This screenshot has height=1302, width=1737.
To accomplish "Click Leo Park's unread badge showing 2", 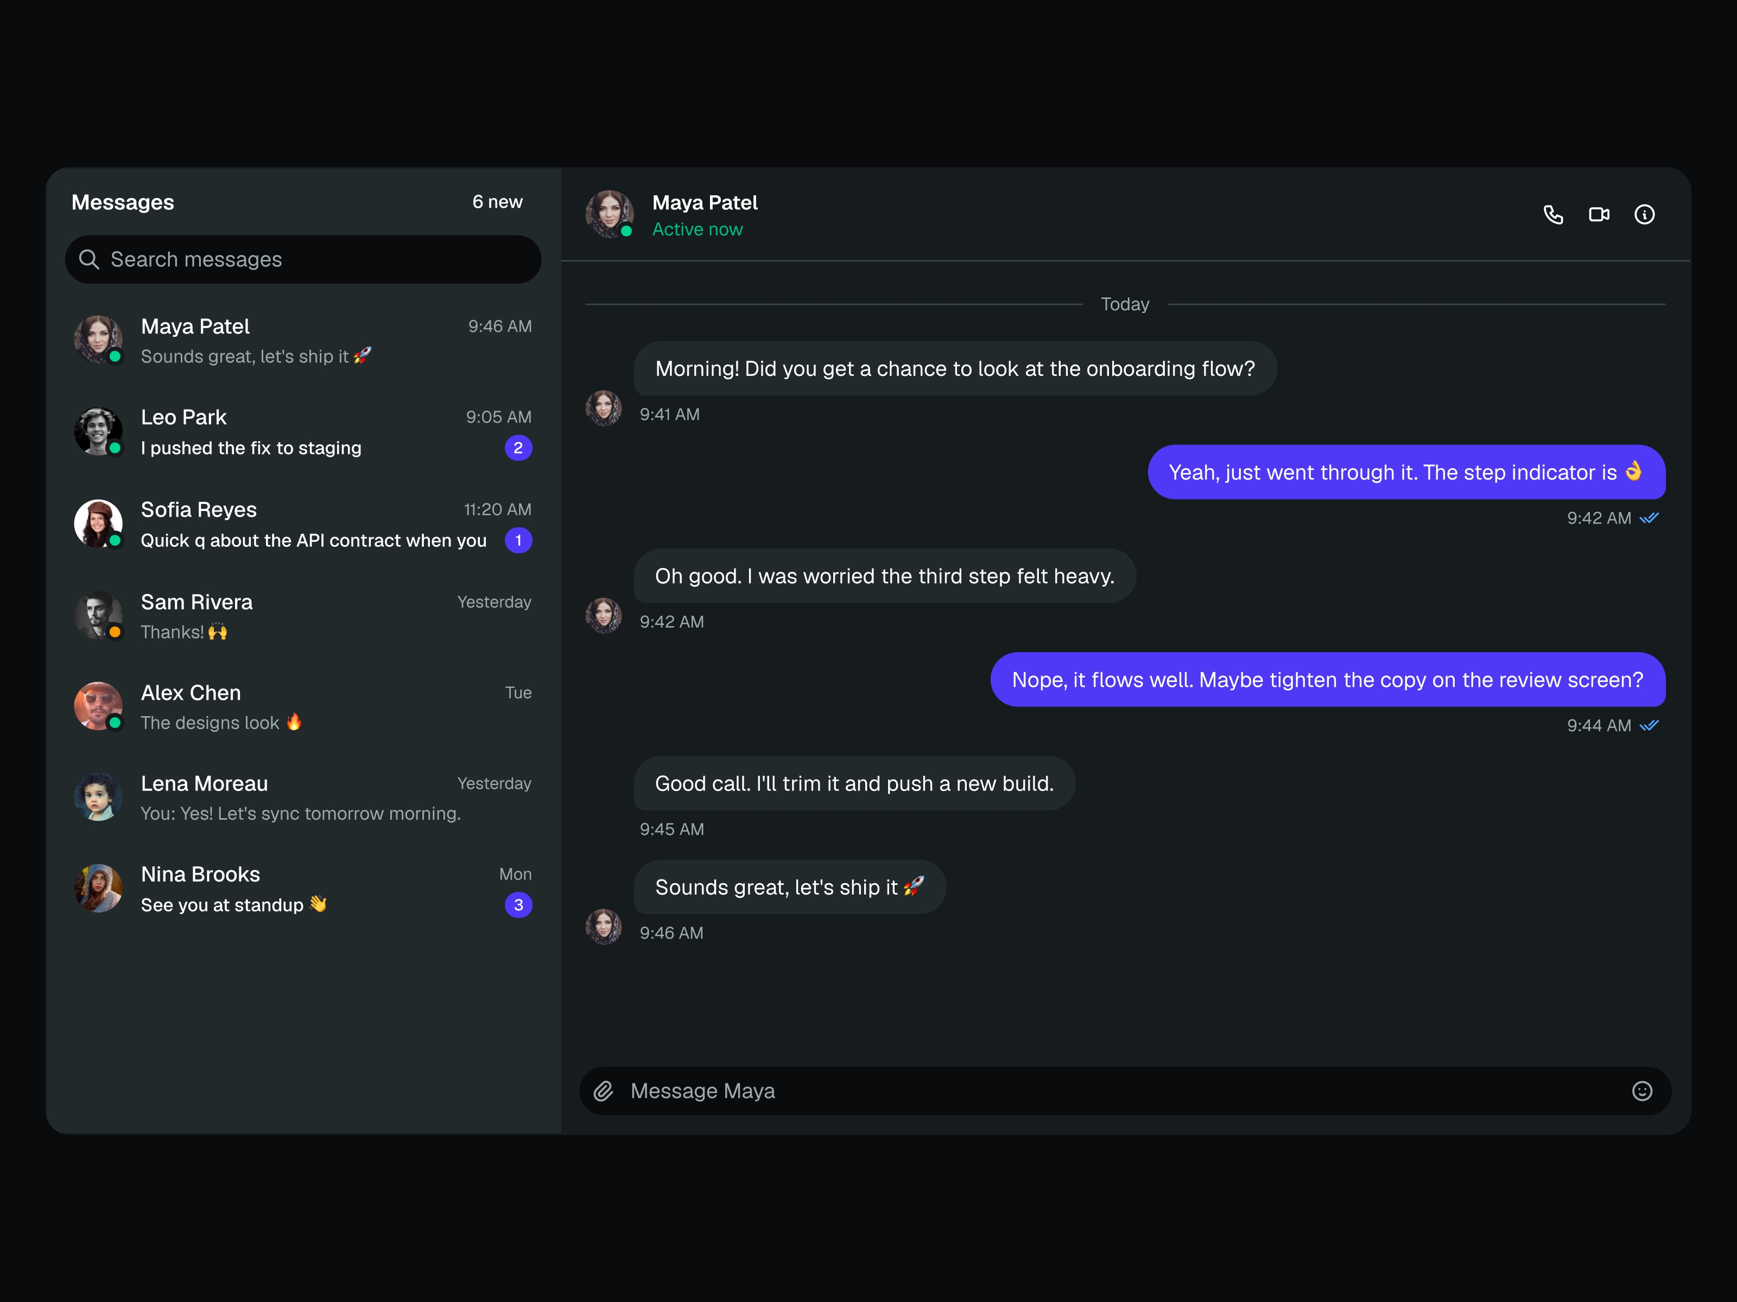I will click(518, 448).
